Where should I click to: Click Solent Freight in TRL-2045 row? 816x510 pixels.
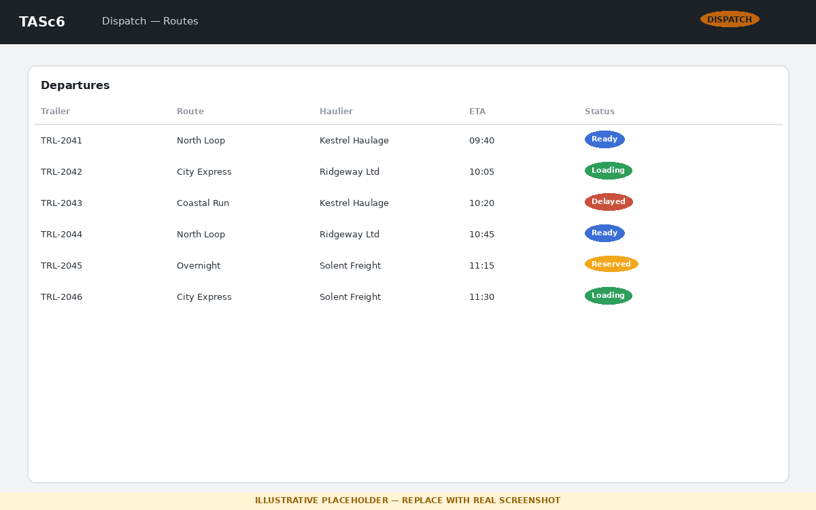(350, 266)
